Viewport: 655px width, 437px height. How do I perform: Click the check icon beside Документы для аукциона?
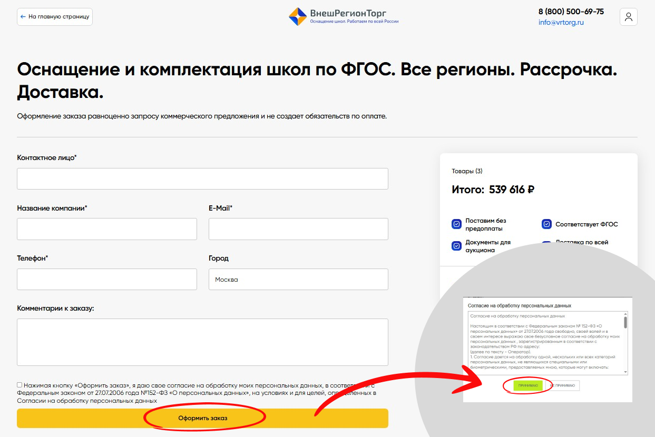click(x=456, y=246)
